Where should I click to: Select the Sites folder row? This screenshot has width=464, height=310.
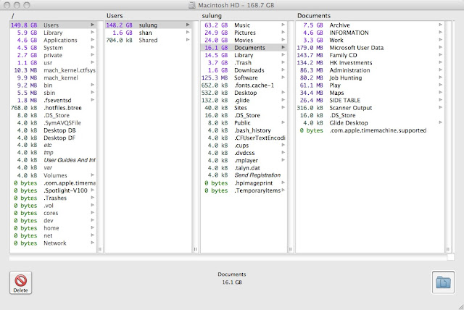[244, 108]
